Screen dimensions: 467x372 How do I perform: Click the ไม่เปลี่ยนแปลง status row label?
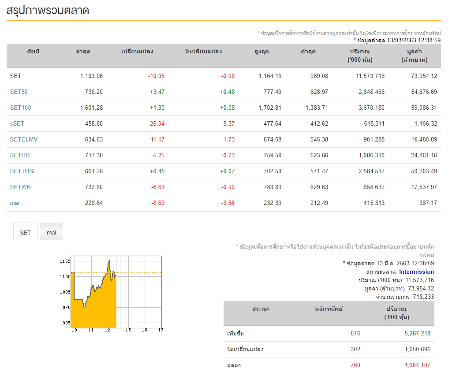tap(246, 349)
